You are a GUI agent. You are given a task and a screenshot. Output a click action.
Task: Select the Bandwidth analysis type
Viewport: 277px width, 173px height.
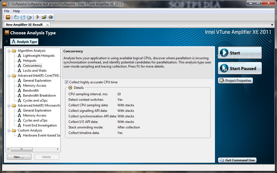[x=31, y=91]
